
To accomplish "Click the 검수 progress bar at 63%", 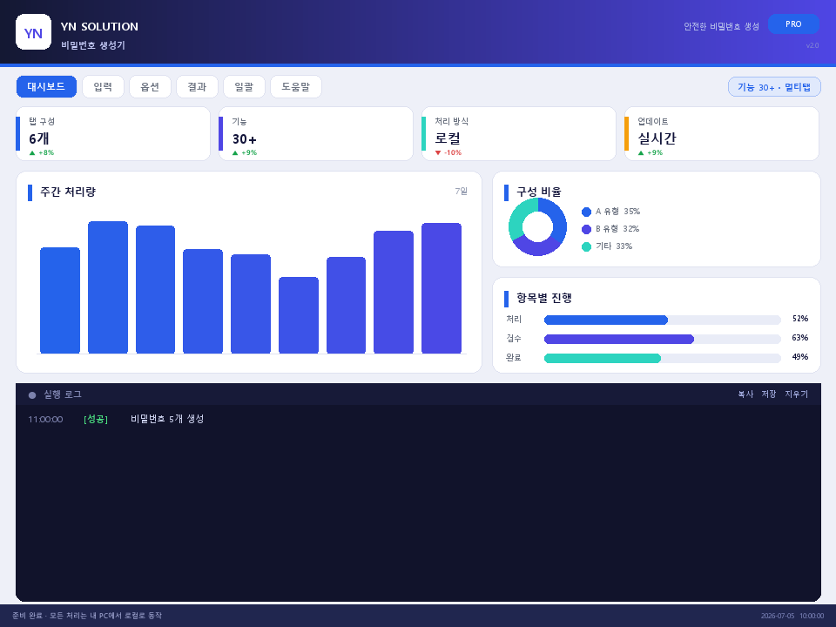I will pos(662,339).
